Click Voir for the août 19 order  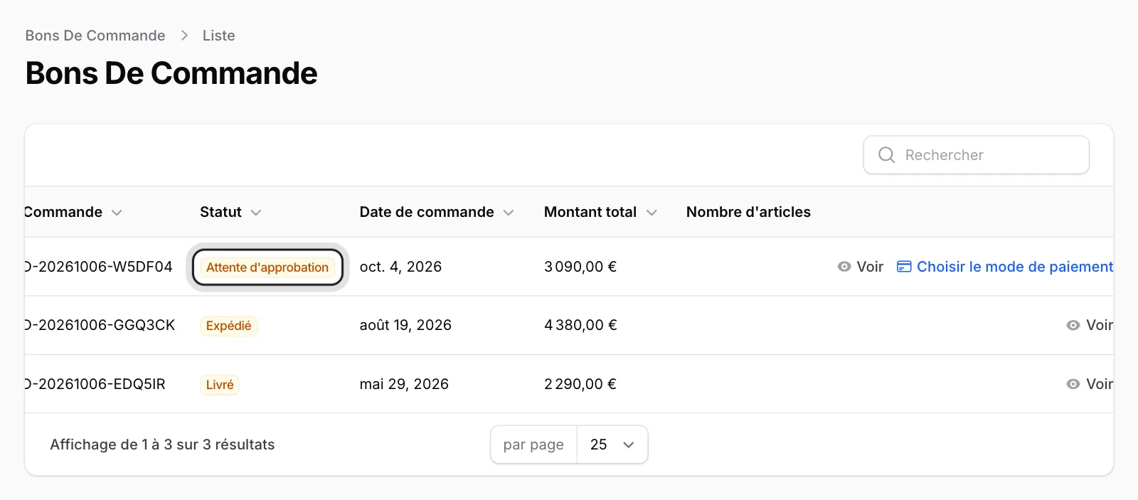(x=1090, y=325)
